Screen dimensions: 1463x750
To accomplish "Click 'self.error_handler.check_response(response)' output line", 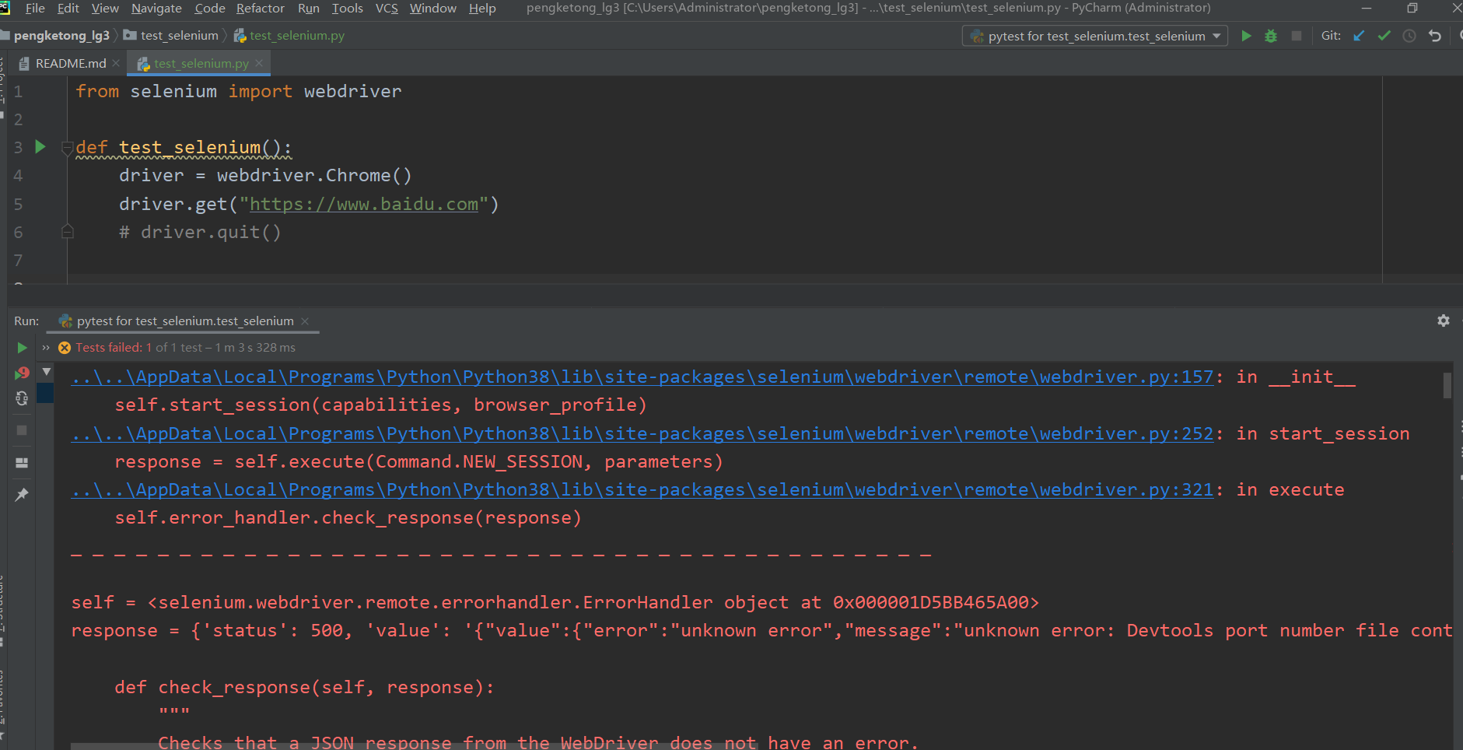I will tap(348, 518).
